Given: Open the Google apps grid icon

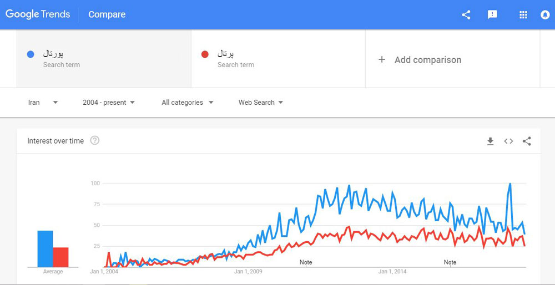Looking at the screenshot, I should click(523, 15).
